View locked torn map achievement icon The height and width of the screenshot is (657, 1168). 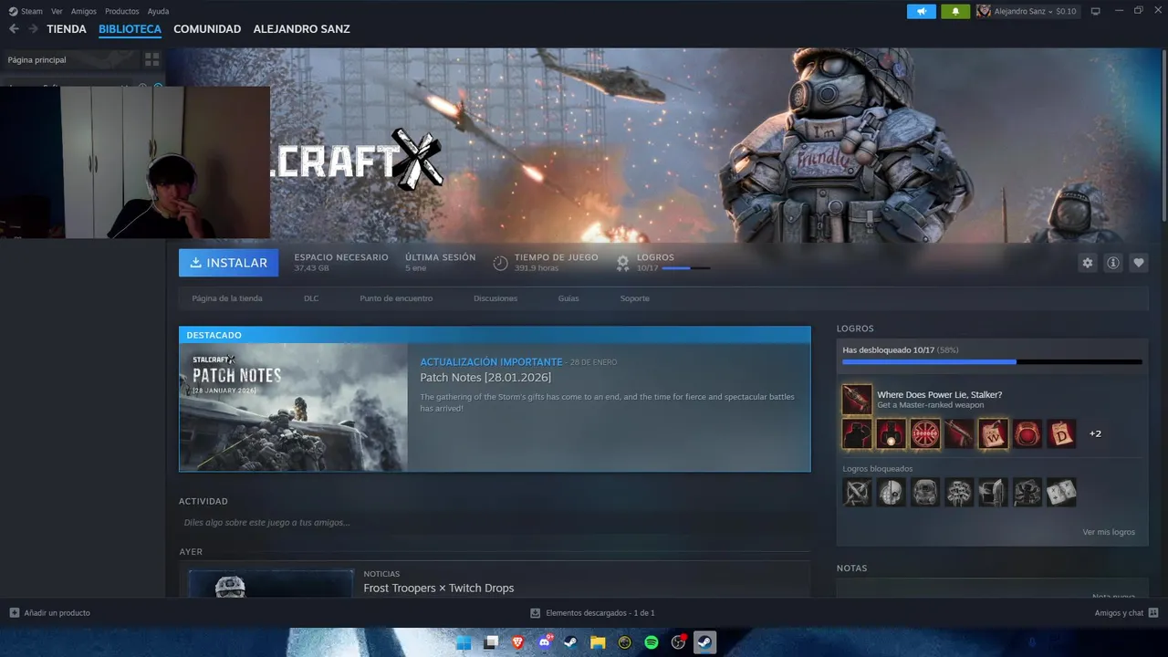(x=1061, y=493)
